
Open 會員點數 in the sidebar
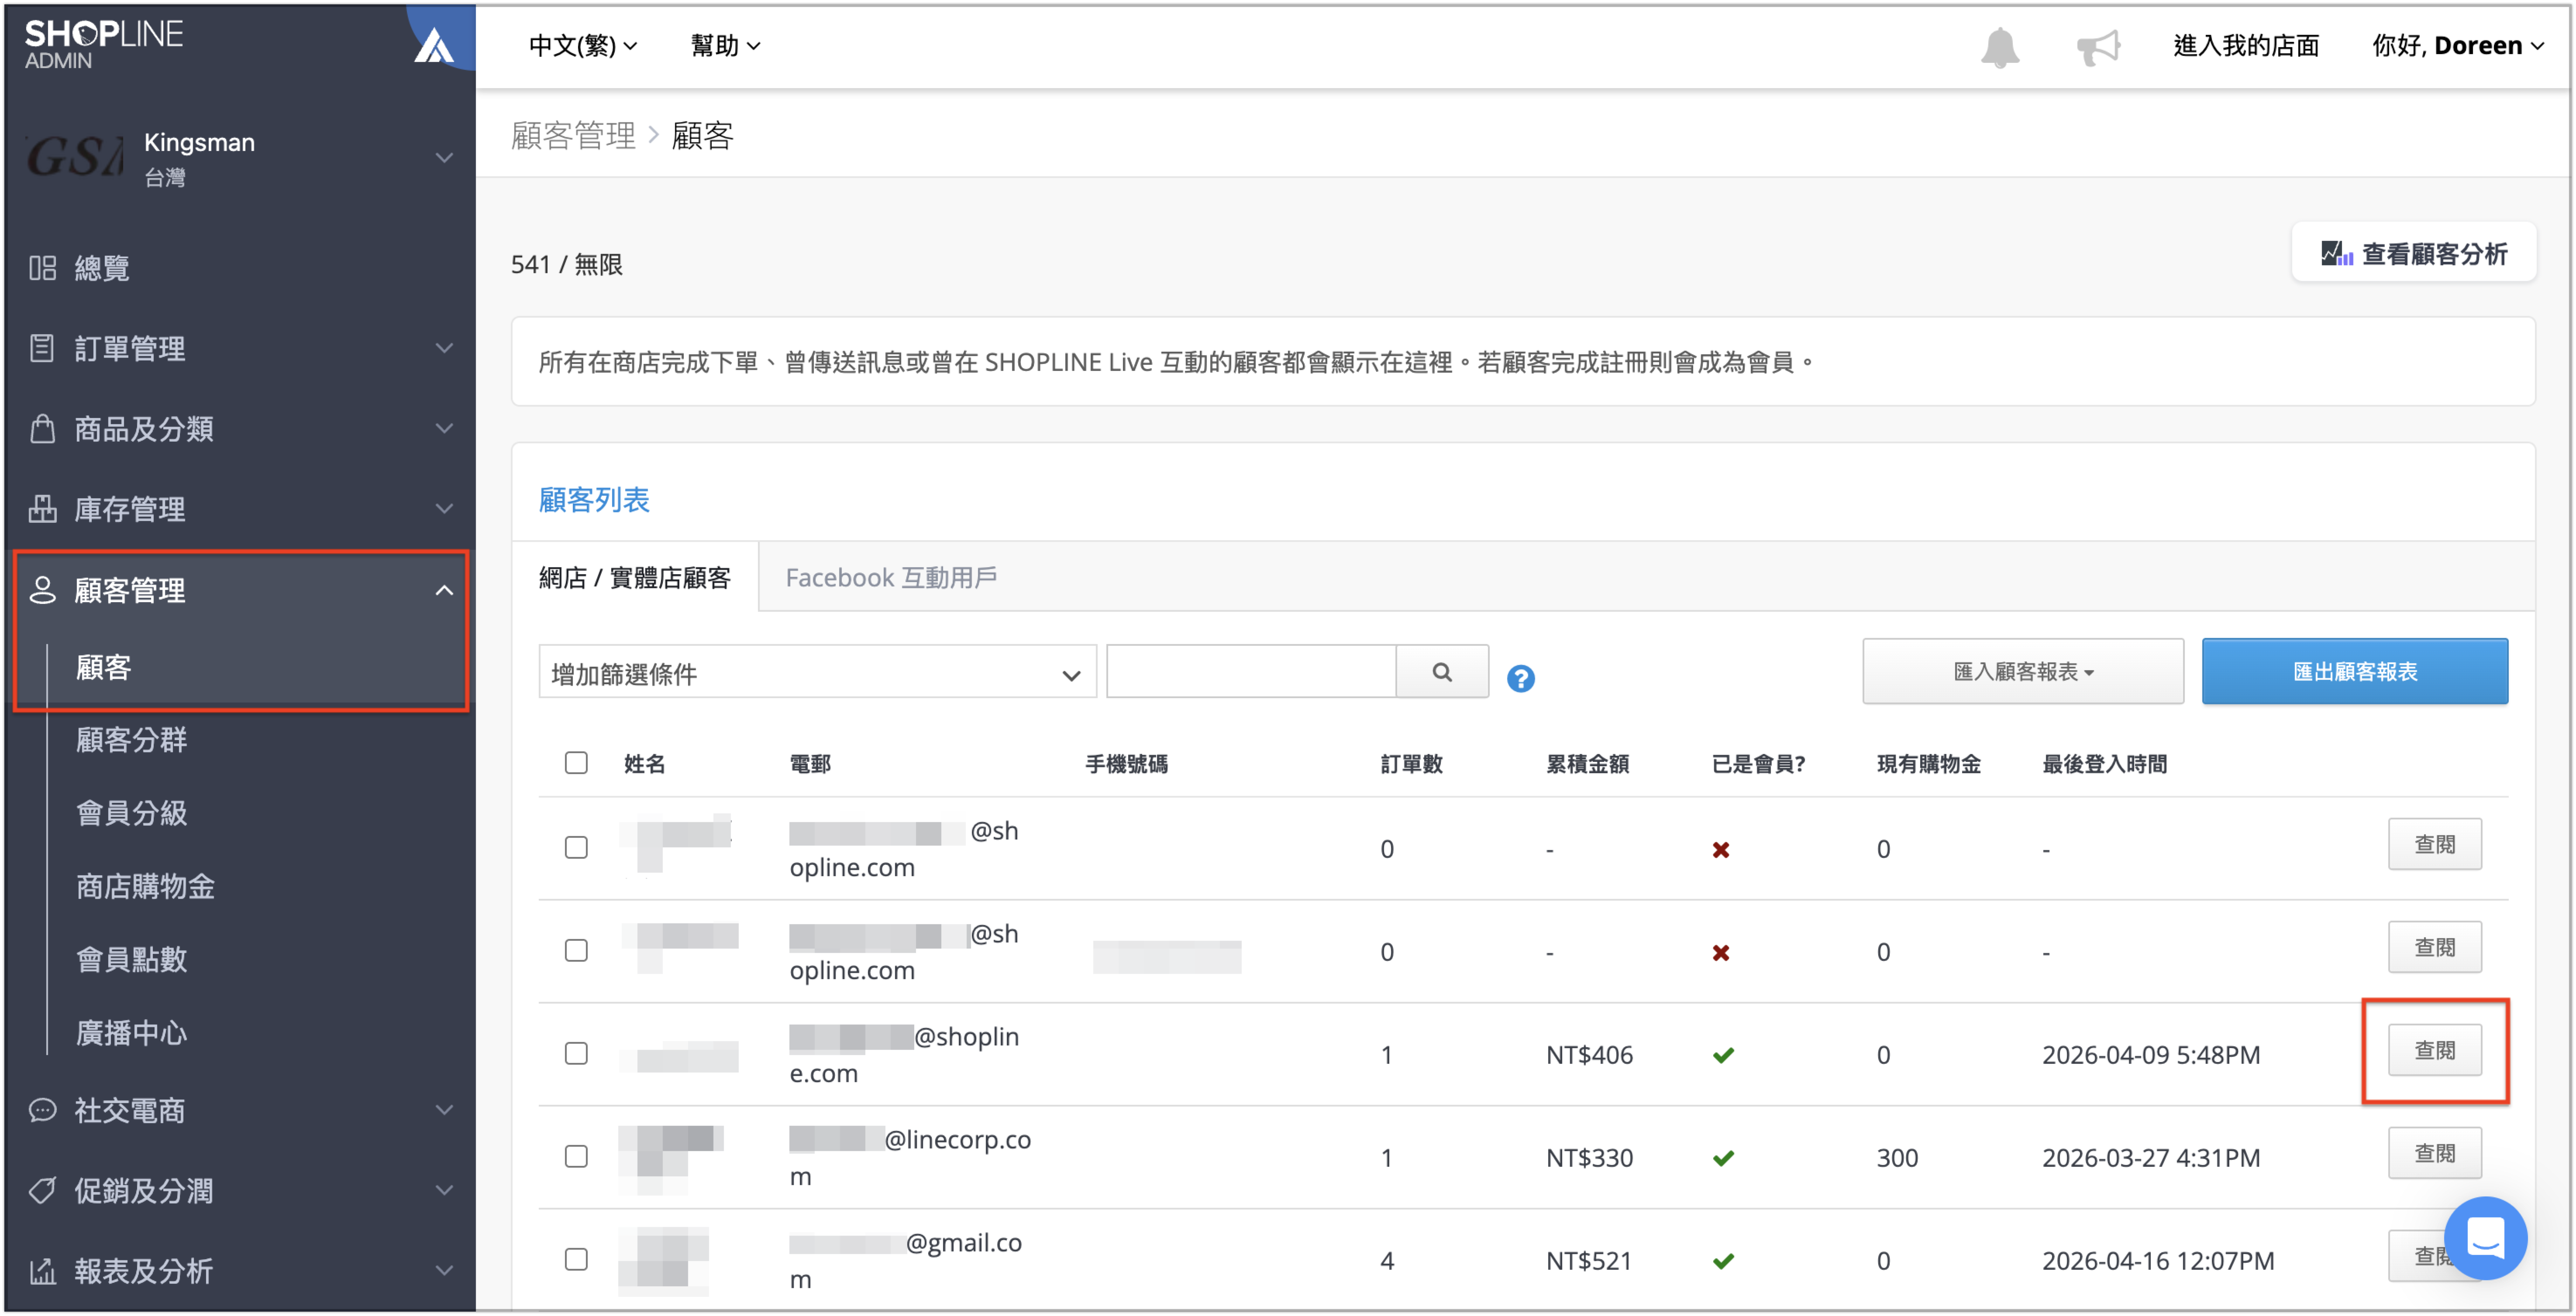pos(132,959)
